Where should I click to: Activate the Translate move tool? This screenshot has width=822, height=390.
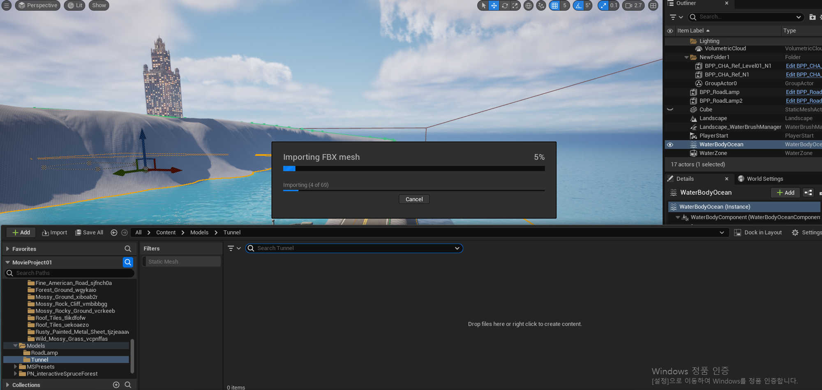coord(494,5)
